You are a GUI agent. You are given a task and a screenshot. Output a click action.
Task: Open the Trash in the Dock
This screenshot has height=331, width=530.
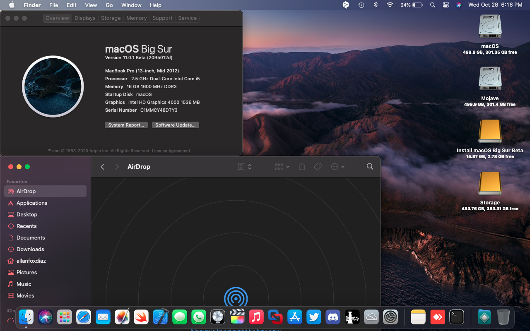click(x=503, y=317)
